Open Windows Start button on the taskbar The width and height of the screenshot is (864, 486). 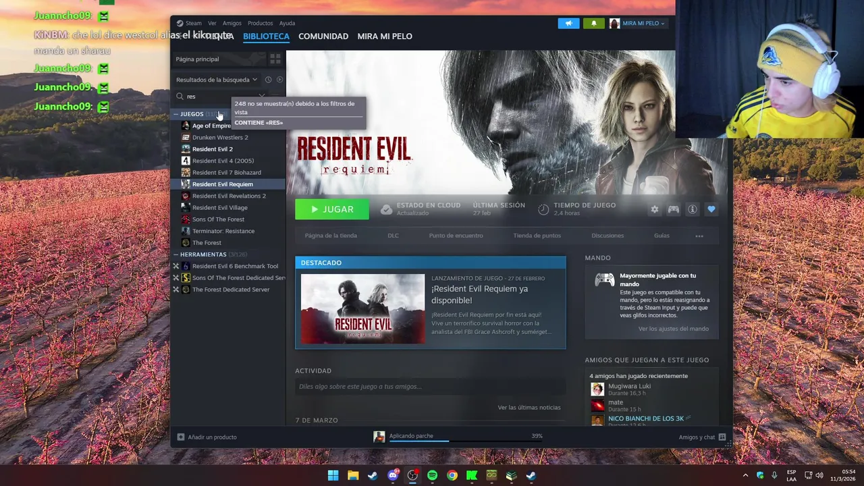point(333,475)
